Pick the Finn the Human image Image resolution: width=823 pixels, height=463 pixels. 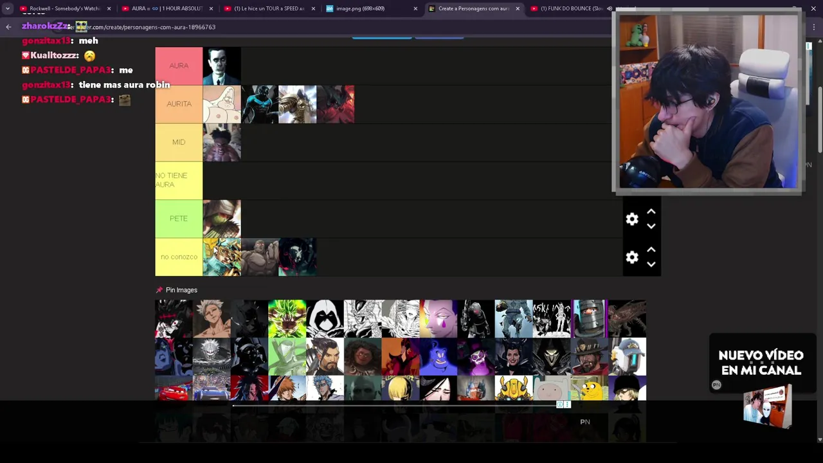(x=552, y=388)
